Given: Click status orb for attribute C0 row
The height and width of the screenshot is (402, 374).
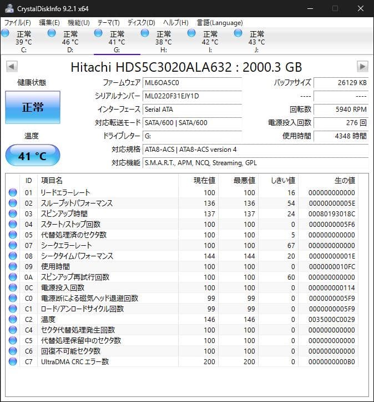Looking at the screenshot, I should pyautogui.click(x=13, y=298).
